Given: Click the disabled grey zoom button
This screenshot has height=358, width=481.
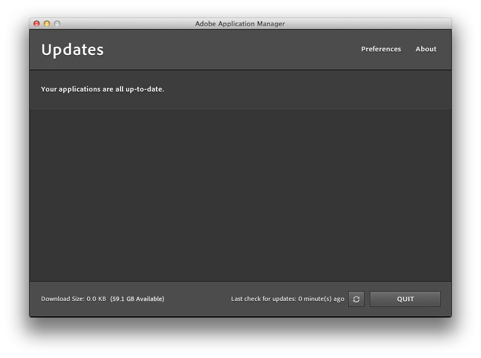Looking at the screenshot, I should tap(57, 24).
